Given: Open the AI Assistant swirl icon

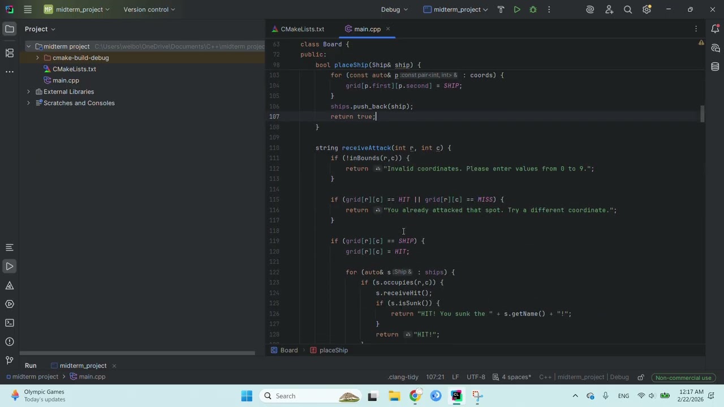Looking at the screenshot, I should click(x=590, y=10).
